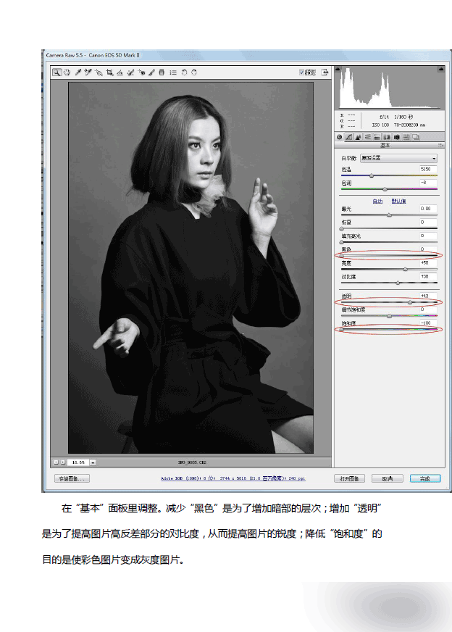This screenshot has width=452, height=632.
Task: Select the Graduated Filter tool
Action: point(162,72)
